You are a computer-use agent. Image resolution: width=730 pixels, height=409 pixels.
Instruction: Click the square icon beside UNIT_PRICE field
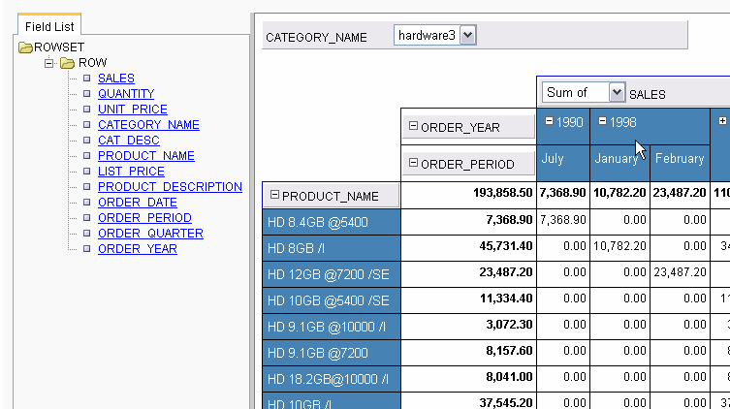coord(86,109)
